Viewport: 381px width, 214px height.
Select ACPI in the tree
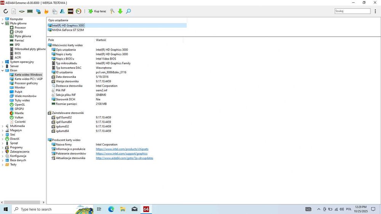pyautogui.click(x=18, y=58)
